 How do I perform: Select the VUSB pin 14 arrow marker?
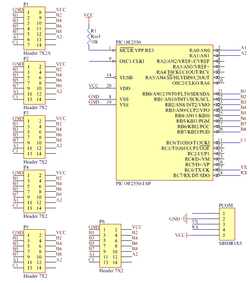pos(114,77)
